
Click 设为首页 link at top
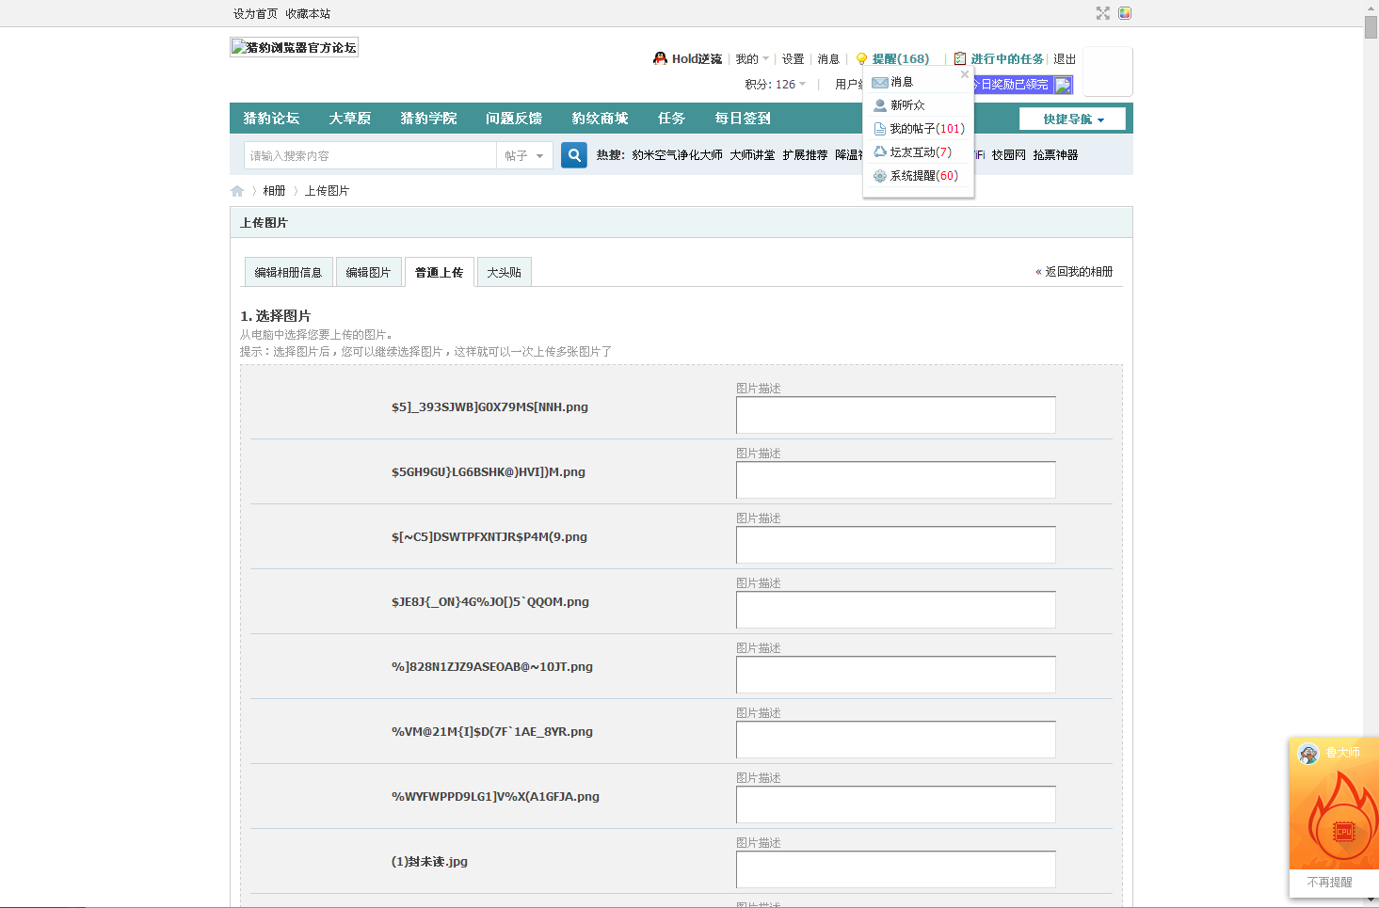(256, 13)
